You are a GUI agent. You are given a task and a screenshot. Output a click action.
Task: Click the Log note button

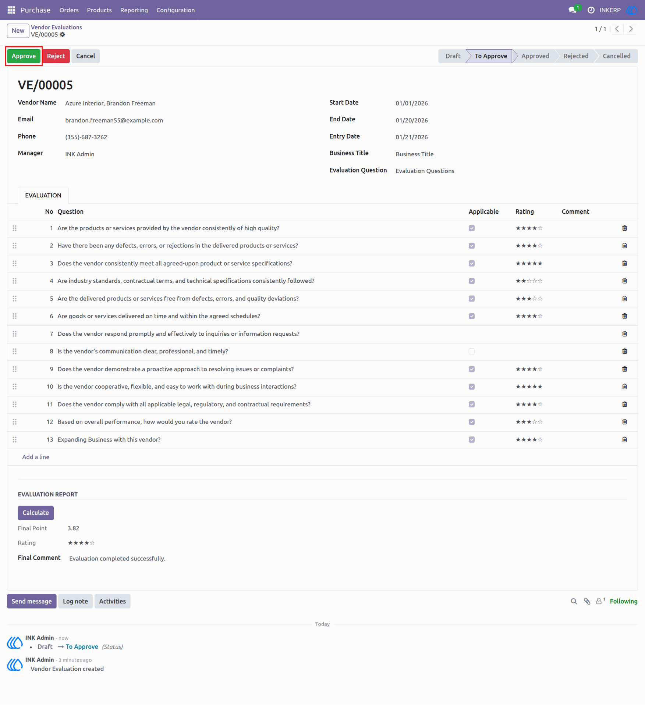75,602
